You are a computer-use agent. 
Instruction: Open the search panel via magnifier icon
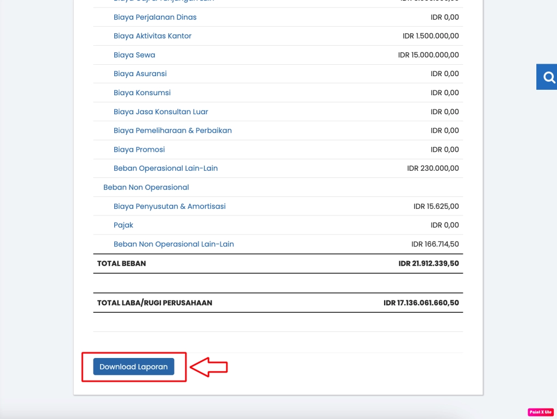549,77
